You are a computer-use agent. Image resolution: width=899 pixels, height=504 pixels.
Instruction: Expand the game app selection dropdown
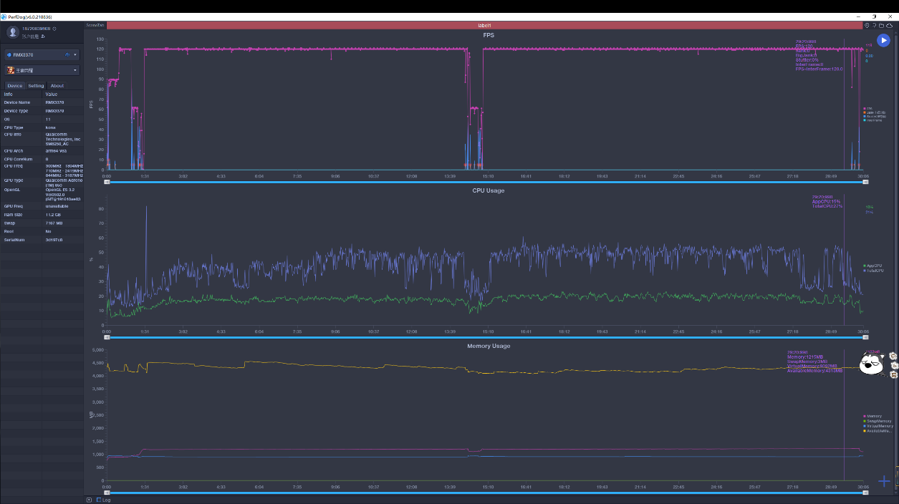pos(75,70)
